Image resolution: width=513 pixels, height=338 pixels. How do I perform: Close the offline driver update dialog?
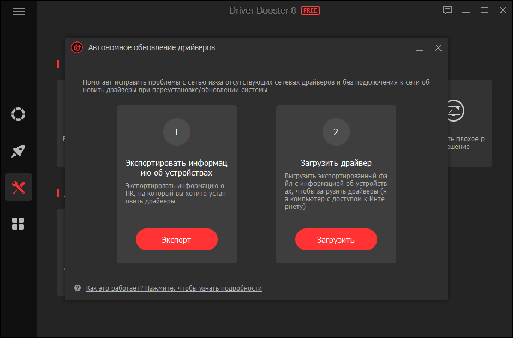pos(438,48)
